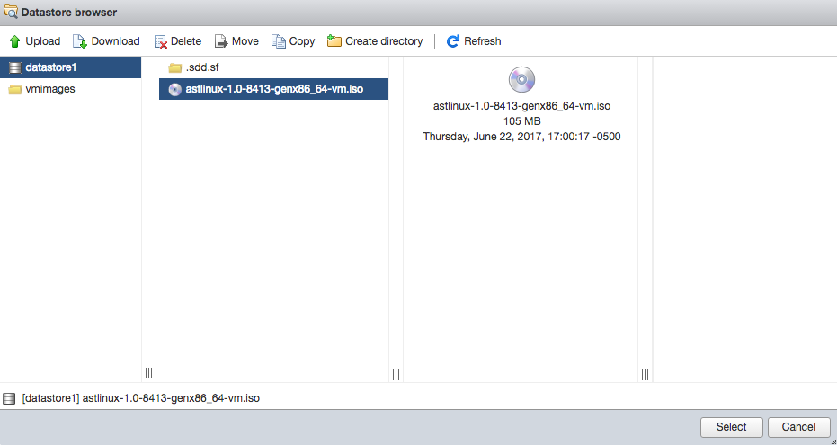This screenshot has height=445, width=837.
Task: Choose the Create directory label
Action: [384, 41]
